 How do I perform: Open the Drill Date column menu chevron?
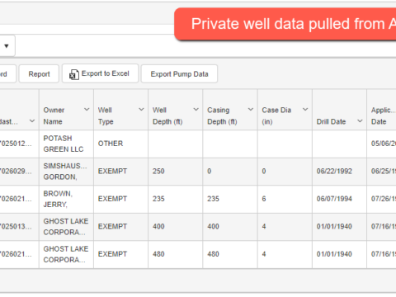coord(360,121)
